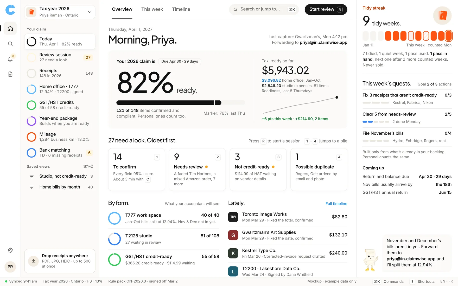
Task: Click the Bank matching blue ring
Action: tap(31, 153)
